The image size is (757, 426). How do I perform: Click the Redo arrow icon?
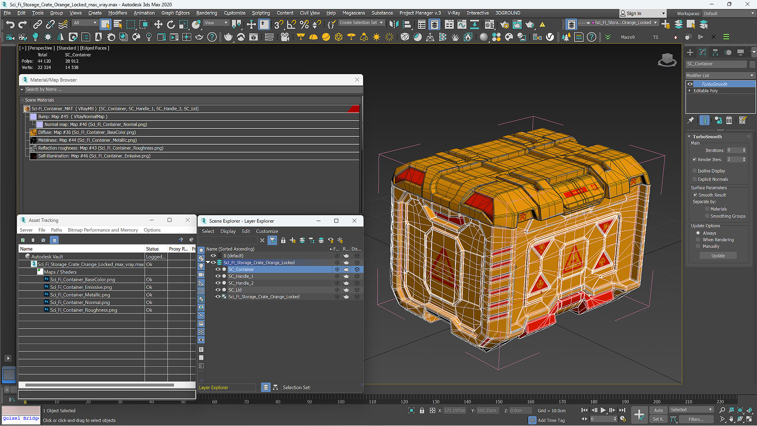23,24
